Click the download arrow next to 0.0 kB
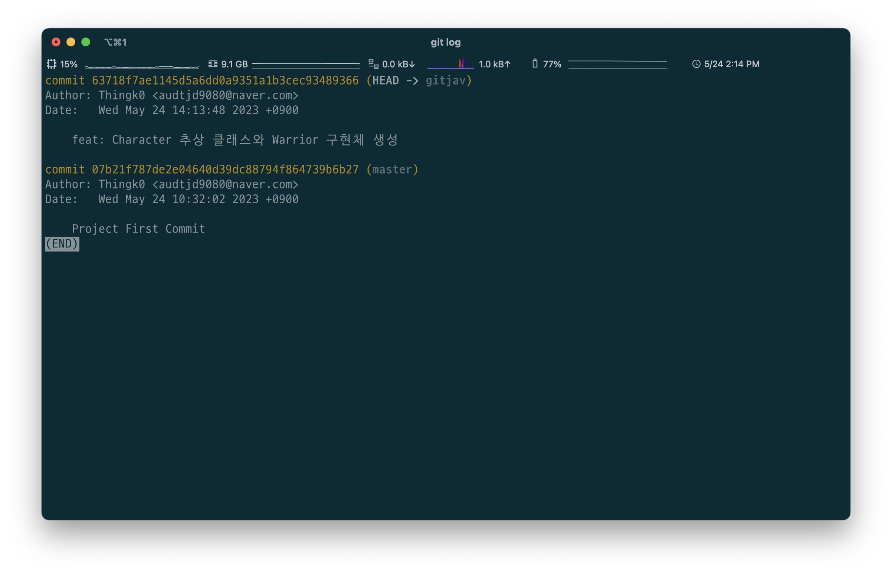 412,64
